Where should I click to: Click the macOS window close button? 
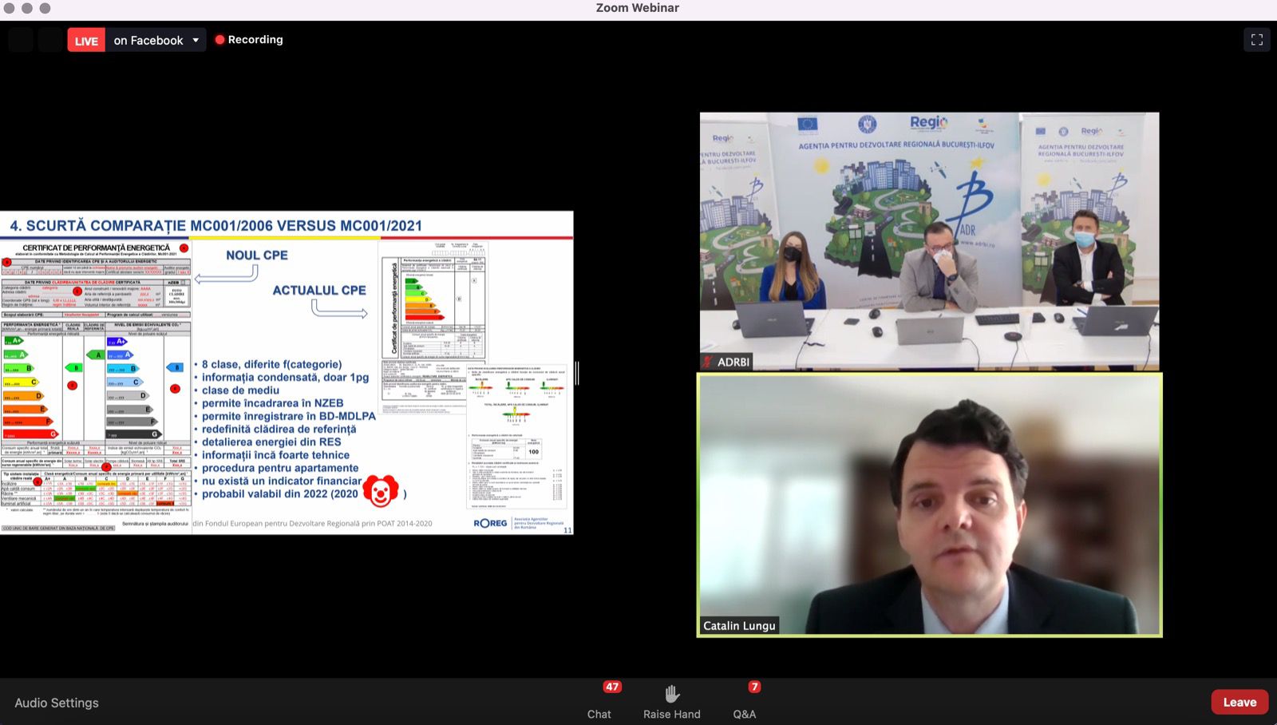click(x=10, y=8)
